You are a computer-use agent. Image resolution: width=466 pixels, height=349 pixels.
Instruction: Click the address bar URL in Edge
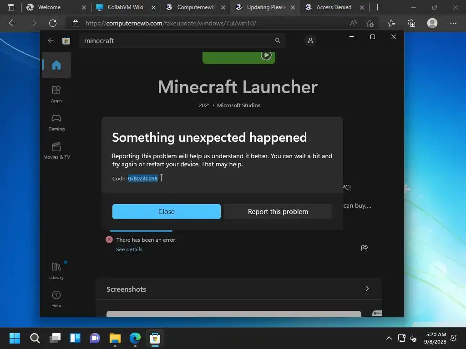click(171, 23)
